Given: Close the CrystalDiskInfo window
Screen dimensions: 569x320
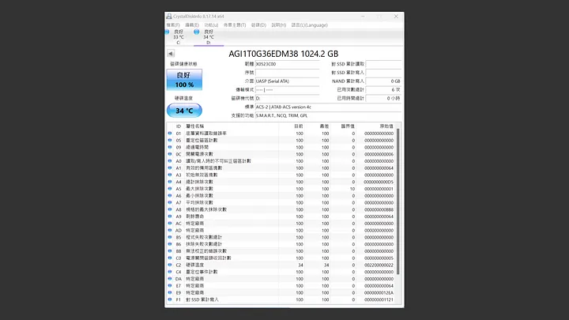Looking at the screenshot, I should [396, 17].
